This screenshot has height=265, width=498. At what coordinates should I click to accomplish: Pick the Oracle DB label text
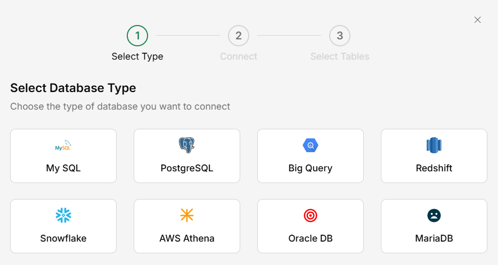tap(311, 238)
